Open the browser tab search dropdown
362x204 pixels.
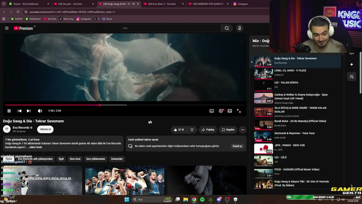point(4,4)
